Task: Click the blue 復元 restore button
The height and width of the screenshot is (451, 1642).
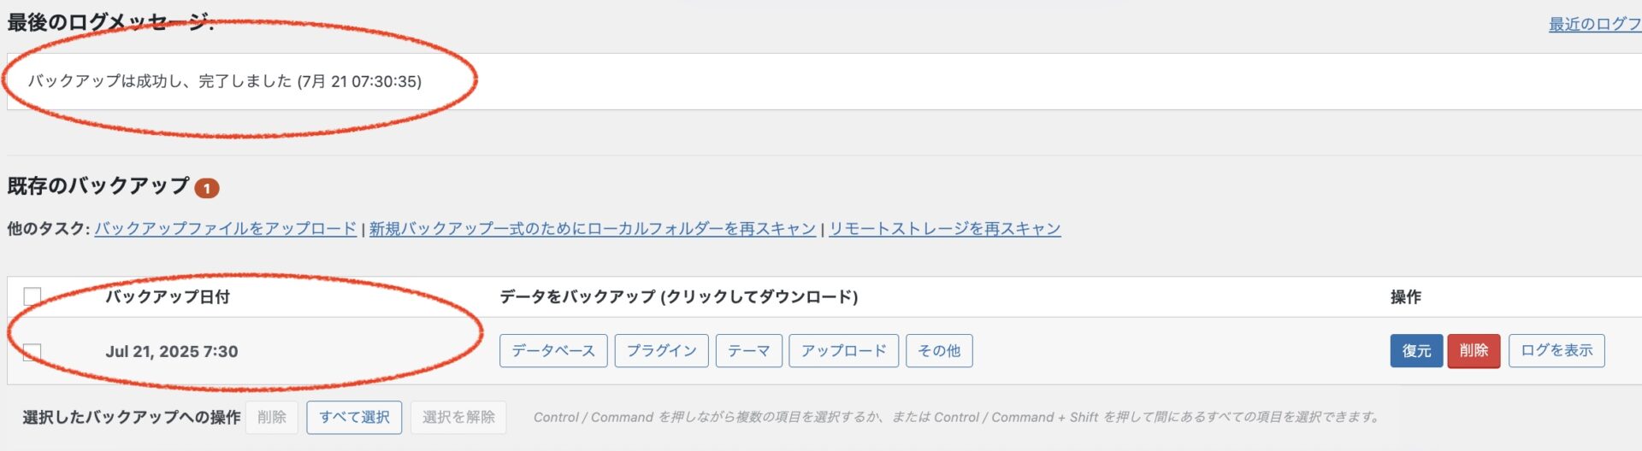Action: [x=1416, y=351]
